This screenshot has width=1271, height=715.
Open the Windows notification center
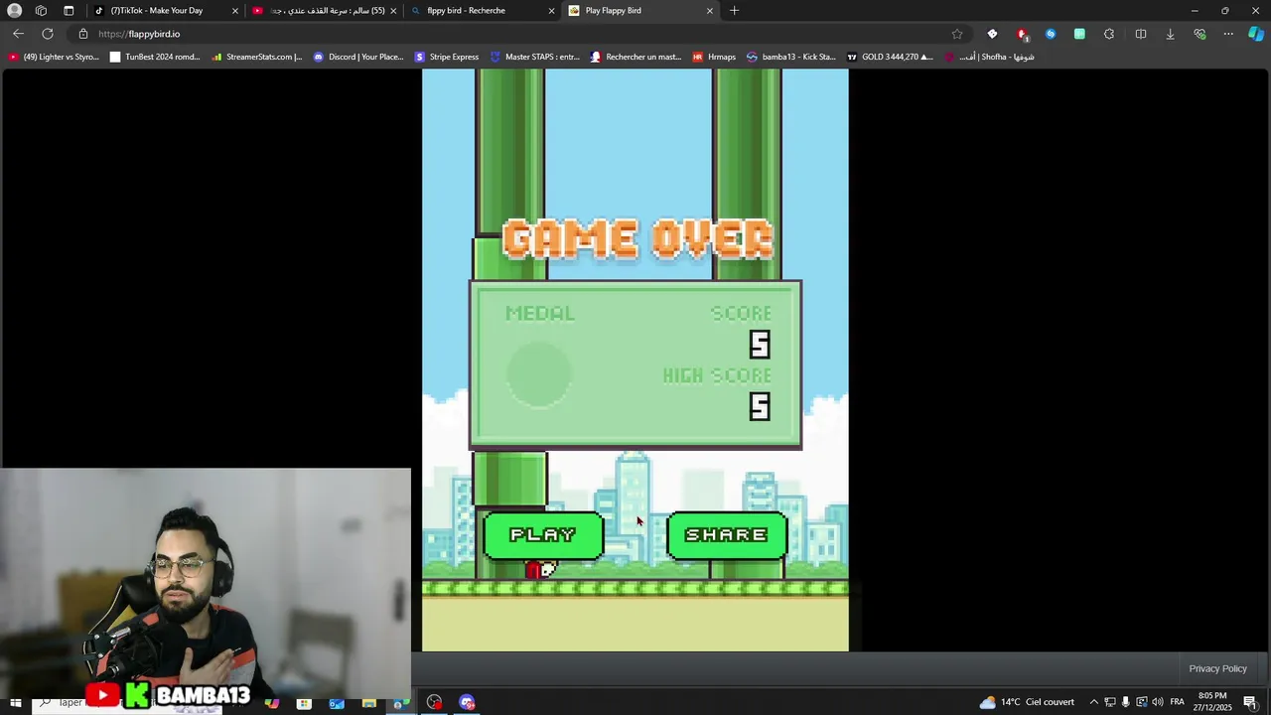point(1250,702)
